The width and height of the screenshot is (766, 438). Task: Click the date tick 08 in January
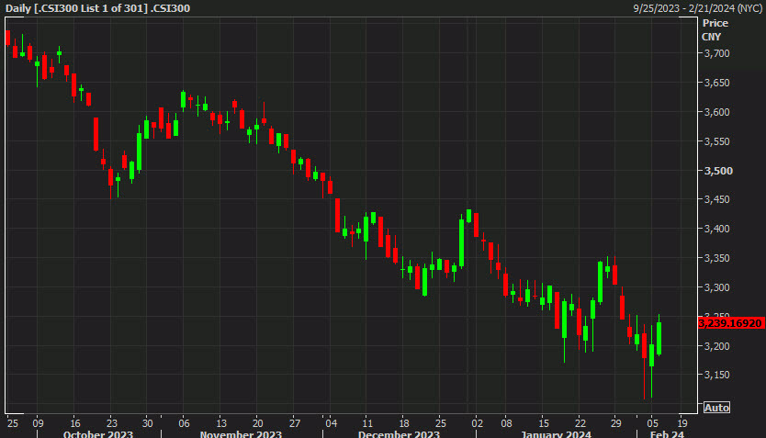pyautogui.click(x=507, y=423)
